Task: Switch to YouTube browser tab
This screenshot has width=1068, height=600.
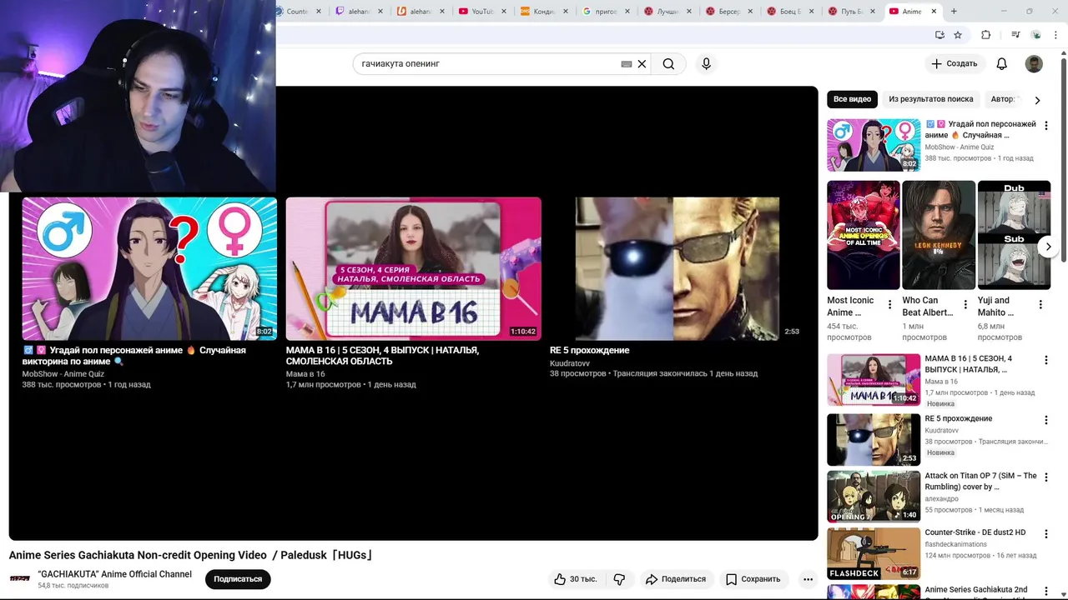Action: click(482, 12)
